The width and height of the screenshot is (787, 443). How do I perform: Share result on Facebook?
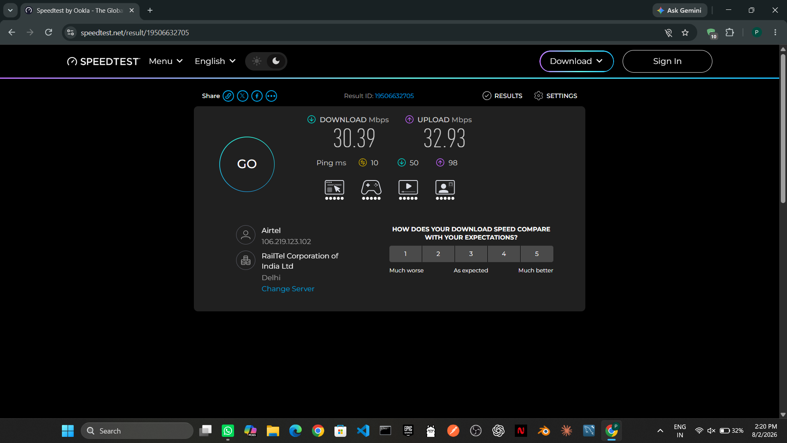(x=257, y=96)
